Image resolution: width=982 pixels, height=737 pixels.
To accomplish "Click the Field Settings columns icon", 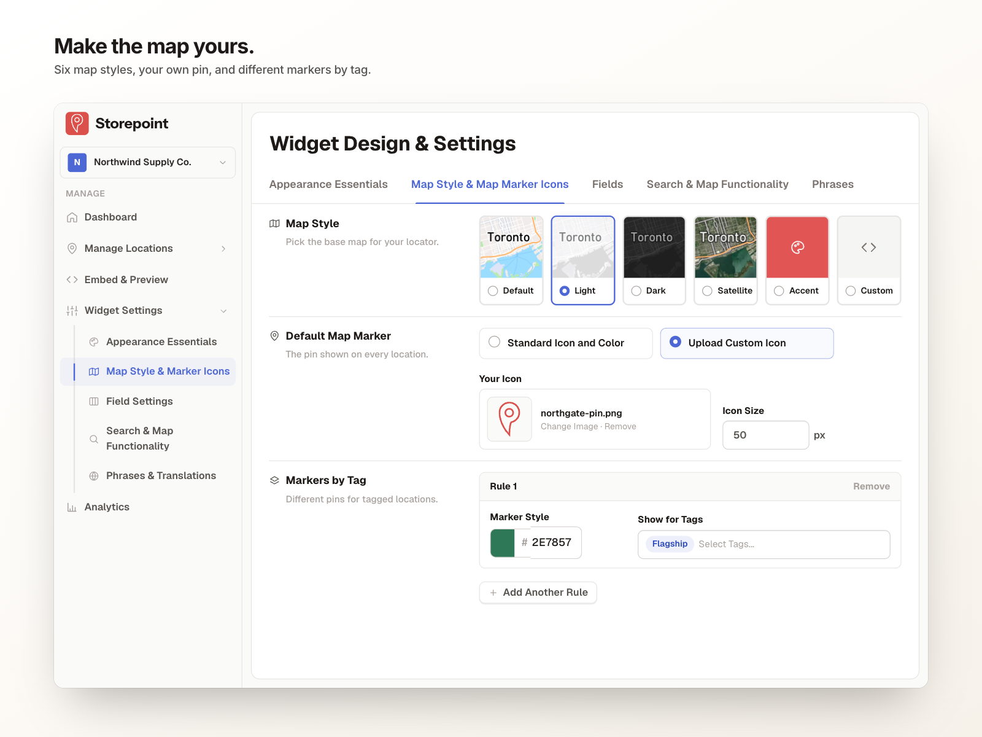I will point(94,402).
